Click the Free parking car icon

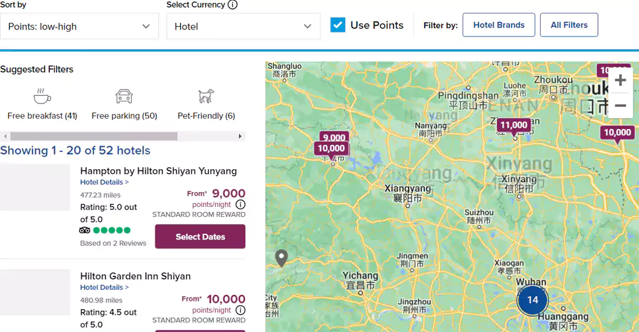(x=124, y=96)
